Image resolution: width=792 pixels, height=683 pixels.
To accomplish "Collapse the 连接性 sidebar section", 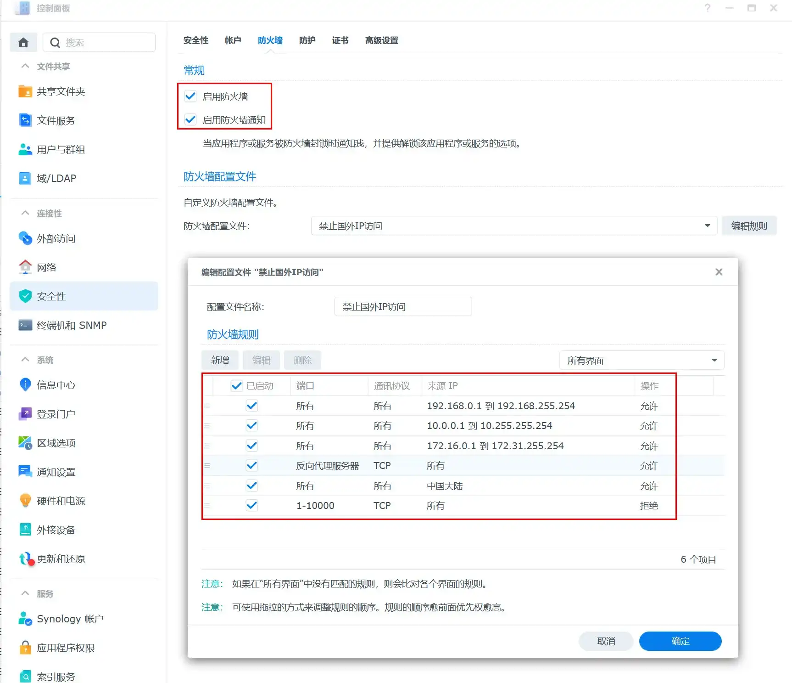I will tap(25, 213).
